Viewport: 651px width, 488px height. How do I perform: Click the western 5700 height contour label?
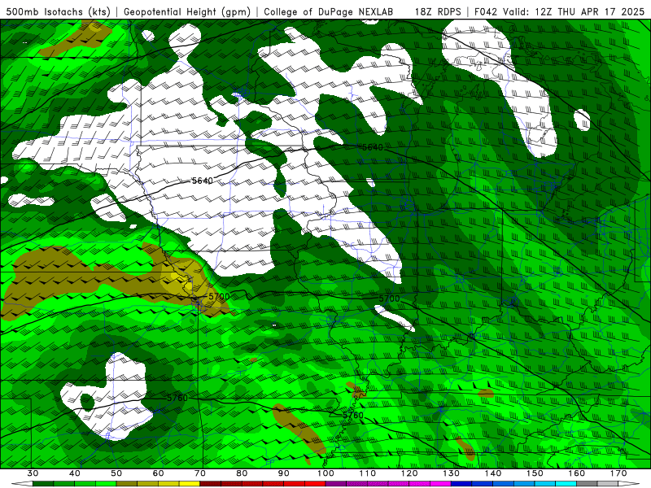pos(219,297)
